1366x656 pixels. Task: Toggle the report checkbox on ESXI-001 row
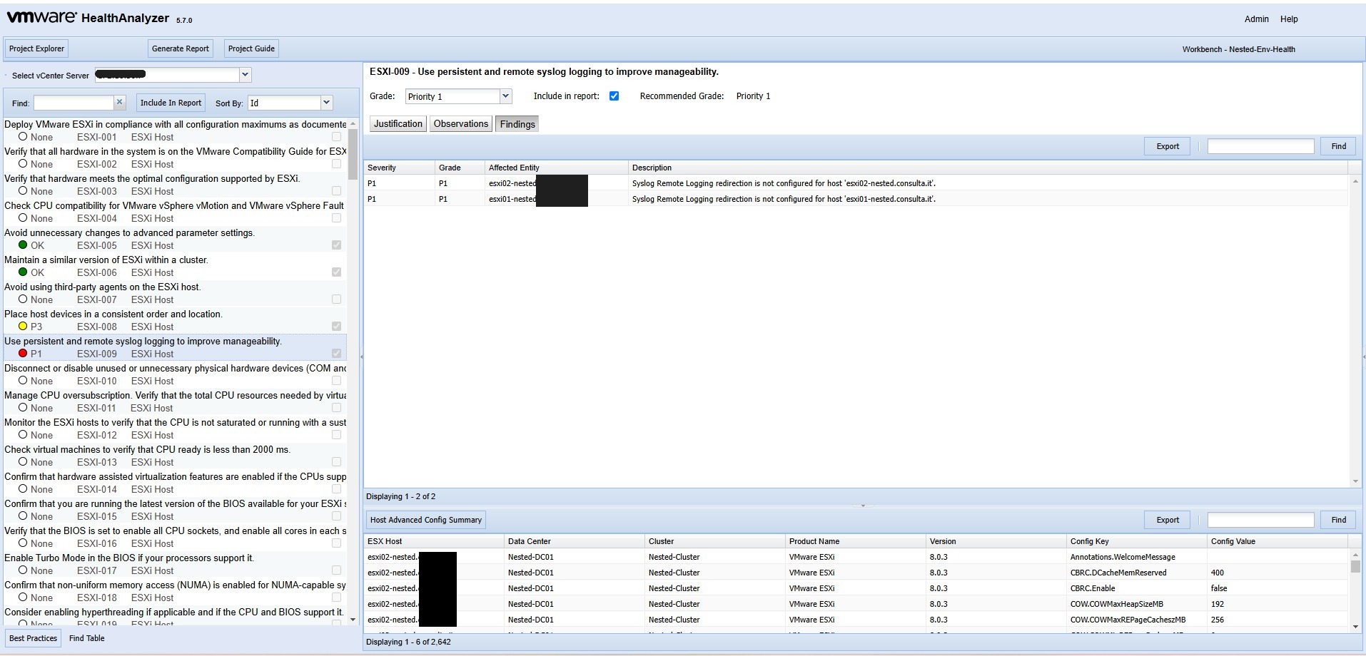click(336, 137)
